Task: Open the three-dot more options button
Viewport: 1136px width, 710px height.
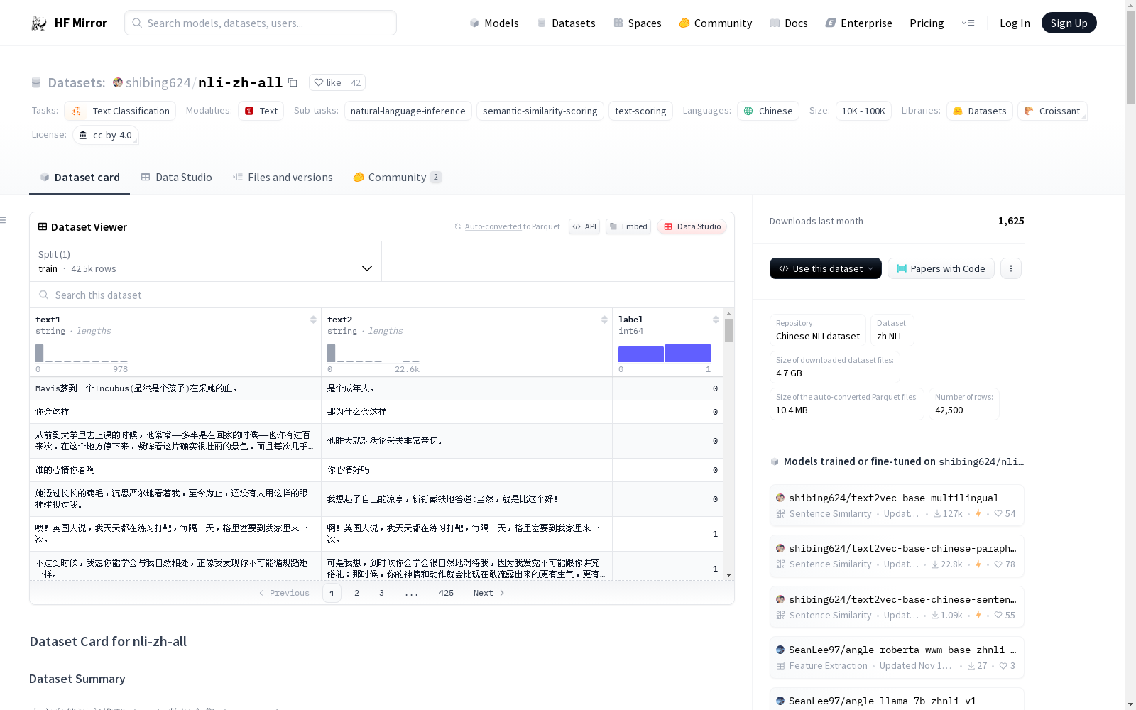Action: [1011, 268]
